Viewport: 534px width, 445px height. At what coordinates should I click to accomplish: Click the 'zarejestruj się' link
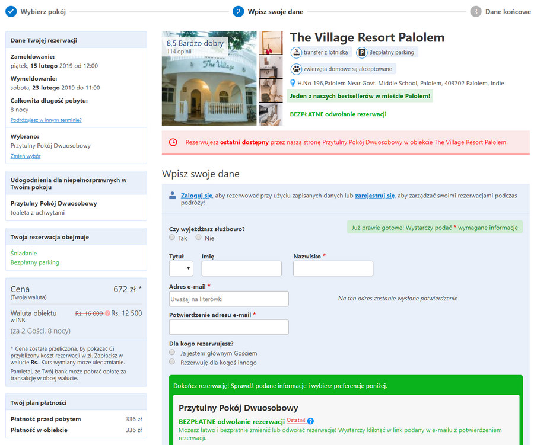pyautogui.click(x=374, y=196)
